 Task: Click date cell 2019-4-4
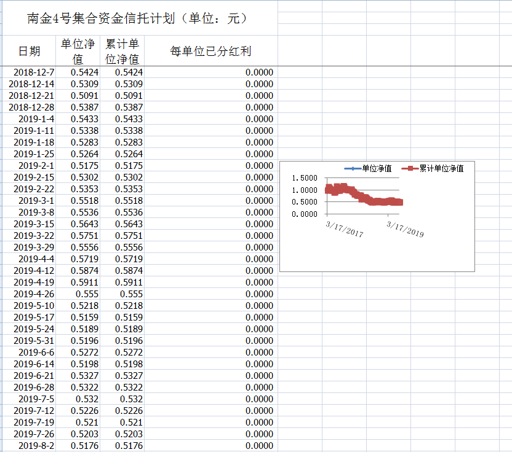pos(29,259)
